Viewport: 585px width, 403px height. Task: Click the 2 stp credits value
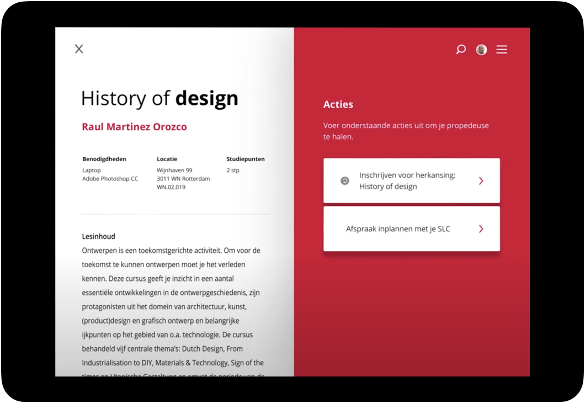click(233, 171)
